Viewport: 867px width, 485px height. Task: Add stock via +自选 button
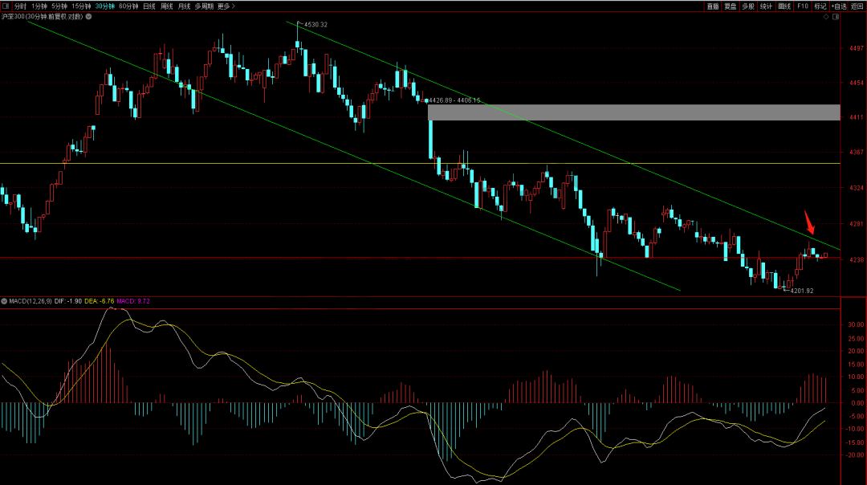tap(839, 6)
